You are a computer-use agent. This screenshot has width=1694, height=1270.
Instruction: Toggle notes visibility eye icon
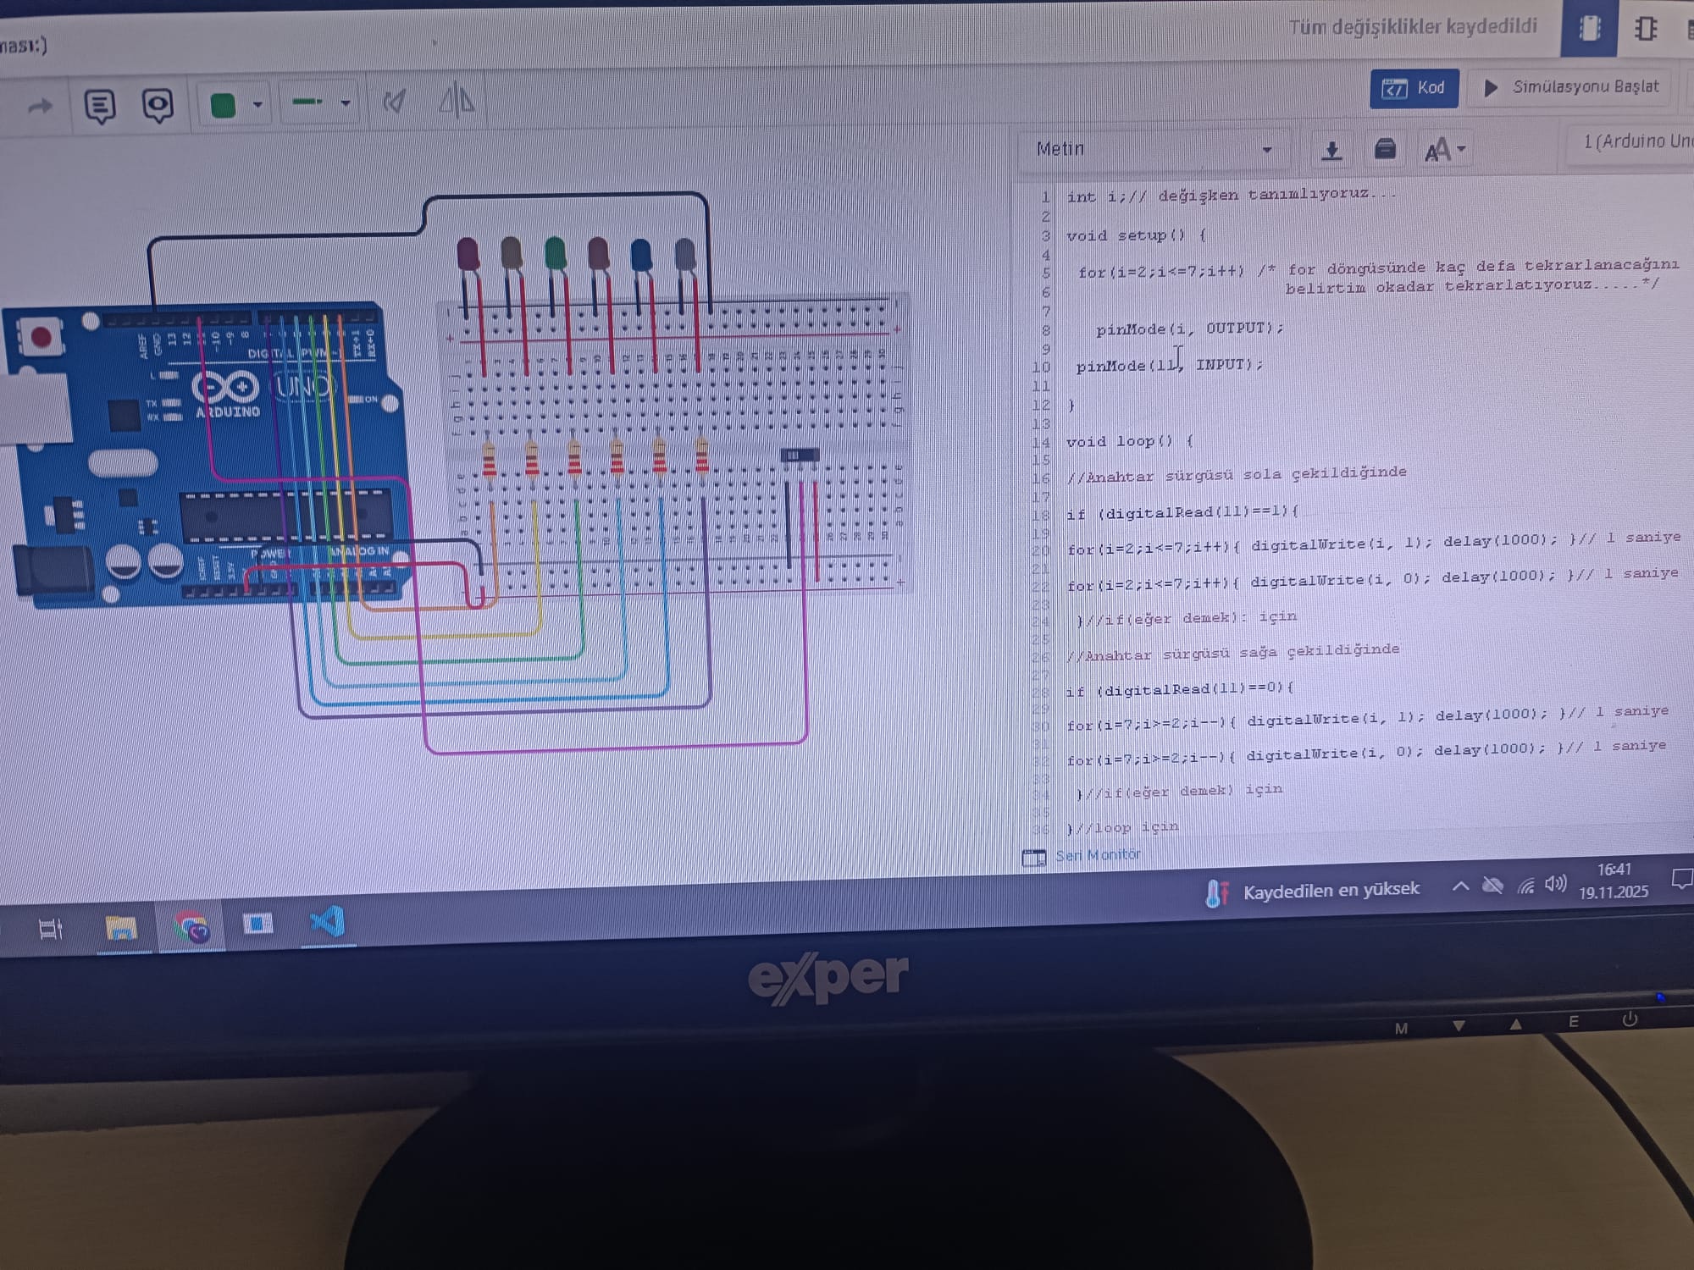click(x=158, y=105)
